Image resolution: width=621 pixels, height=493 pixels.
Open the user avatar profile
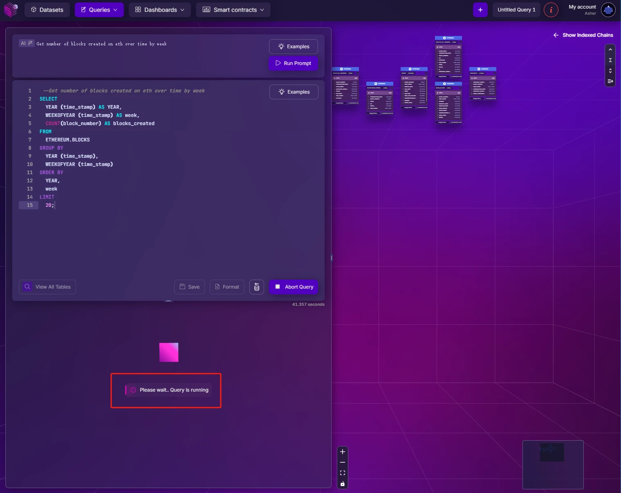[608, 10]
